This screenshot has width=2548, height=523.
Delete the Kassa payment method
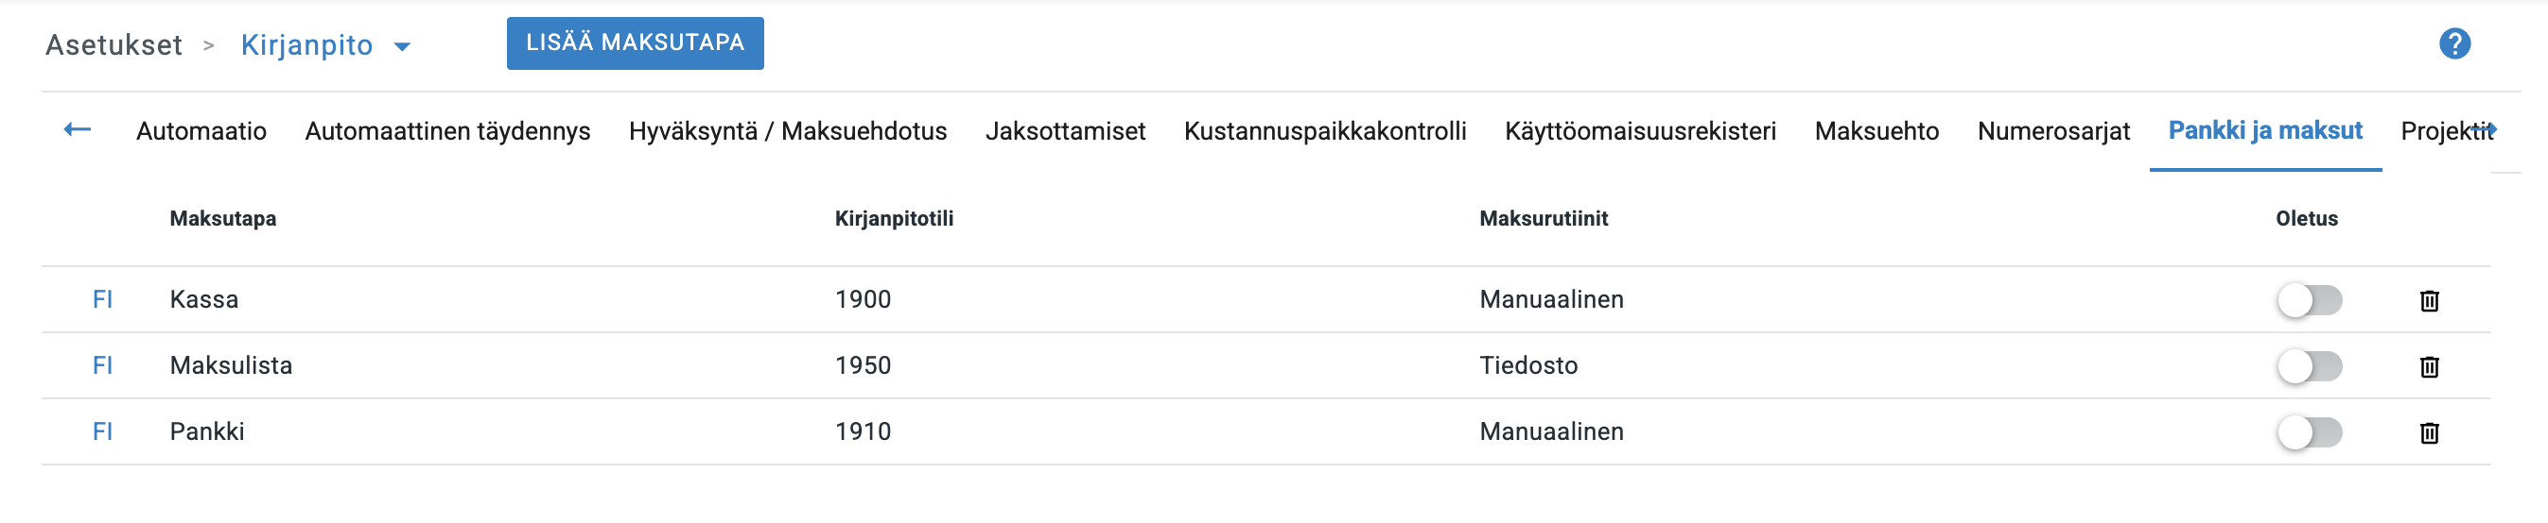point(2428,300)
